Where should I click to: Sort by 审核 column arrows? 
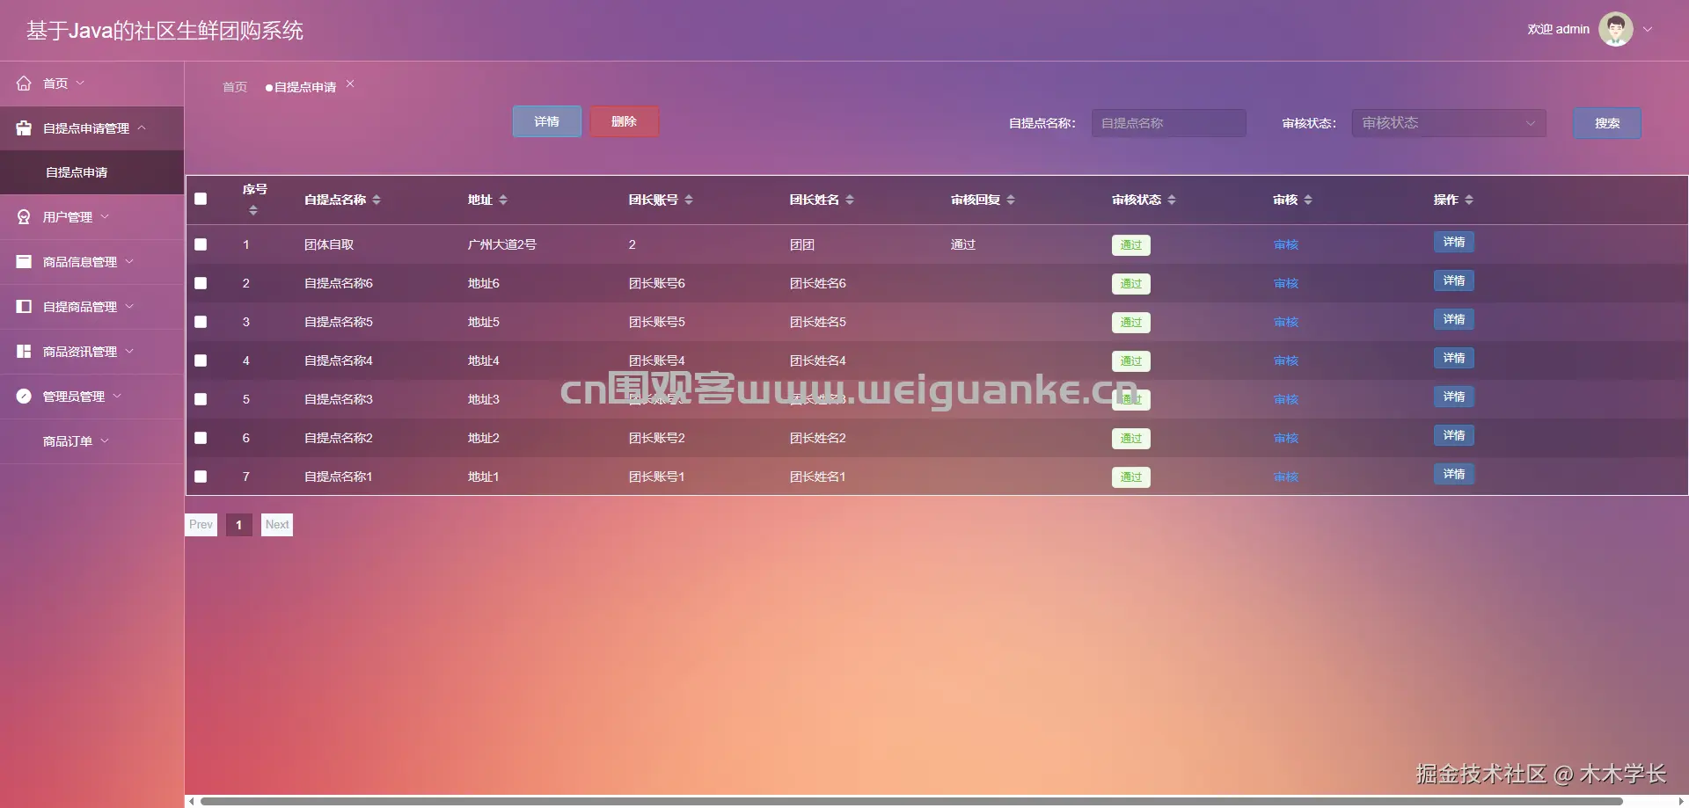[1308, 200]
